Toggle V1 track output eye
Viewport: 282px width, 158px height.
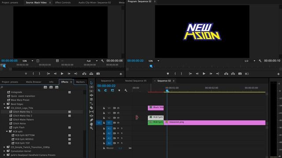click(x=118, y=123)
